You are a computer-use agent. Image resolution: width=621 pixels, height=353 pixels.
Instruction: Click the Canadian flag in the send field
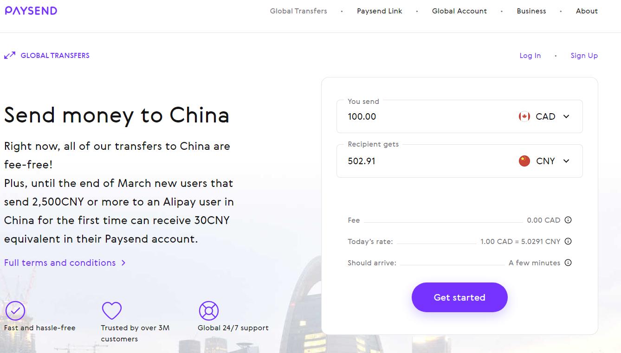524,116
